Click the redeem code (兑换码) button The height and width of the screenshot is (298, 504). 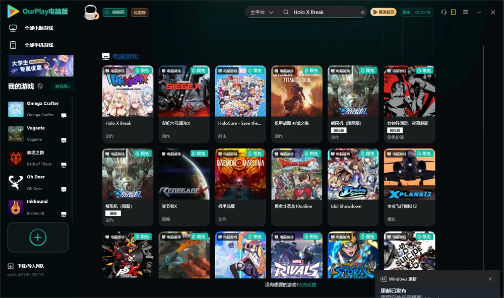tap(115, 12)
